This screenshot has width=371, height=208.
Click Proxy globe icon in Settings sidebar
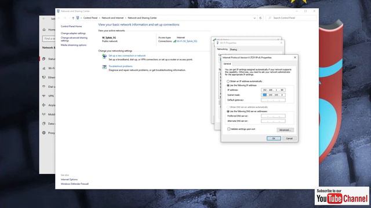click(x=44, y=133)
